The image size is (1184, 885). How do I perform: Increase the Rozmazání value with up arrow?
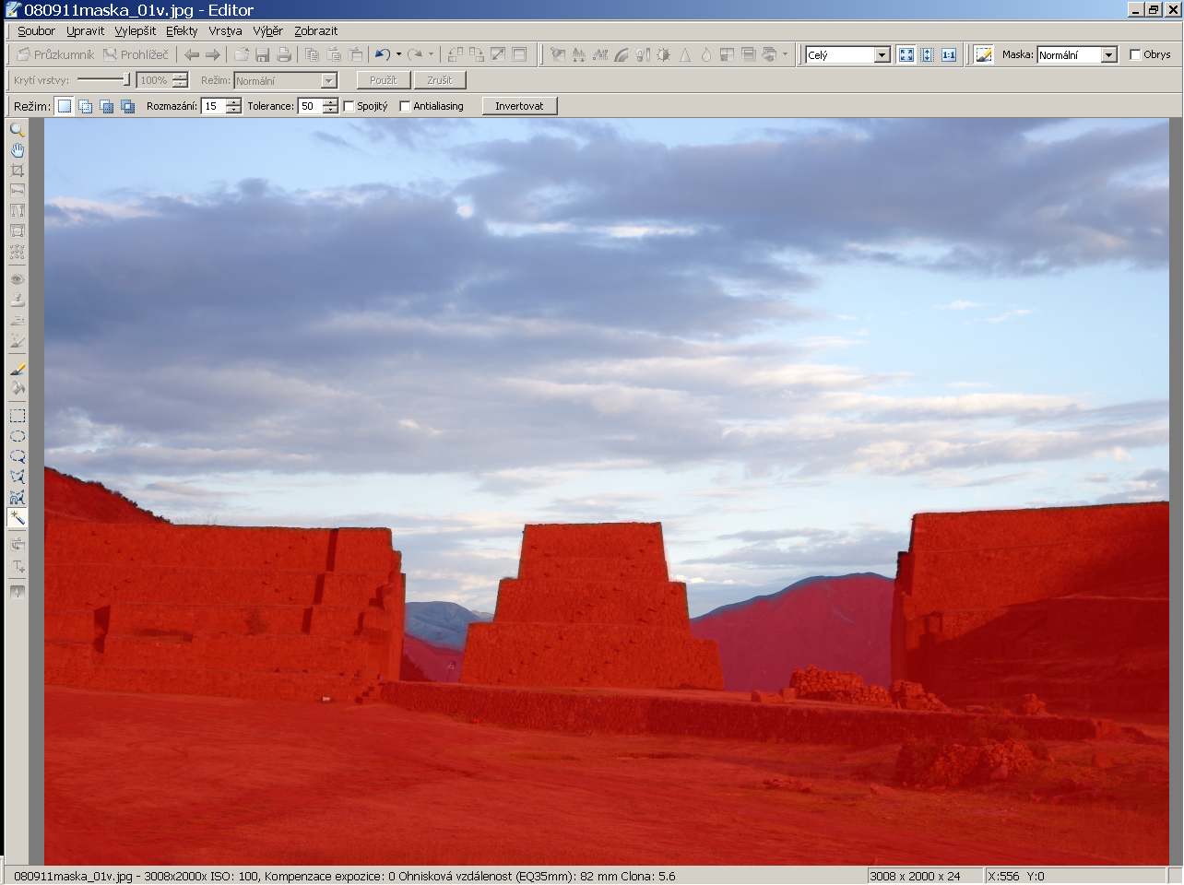click(x=233, y=102)
